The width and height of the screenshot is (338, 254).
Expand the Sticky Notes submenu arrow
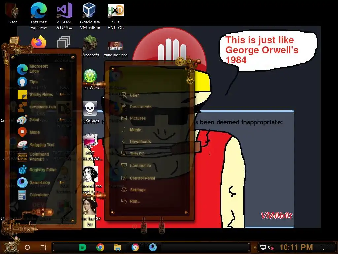pos(62,94)
